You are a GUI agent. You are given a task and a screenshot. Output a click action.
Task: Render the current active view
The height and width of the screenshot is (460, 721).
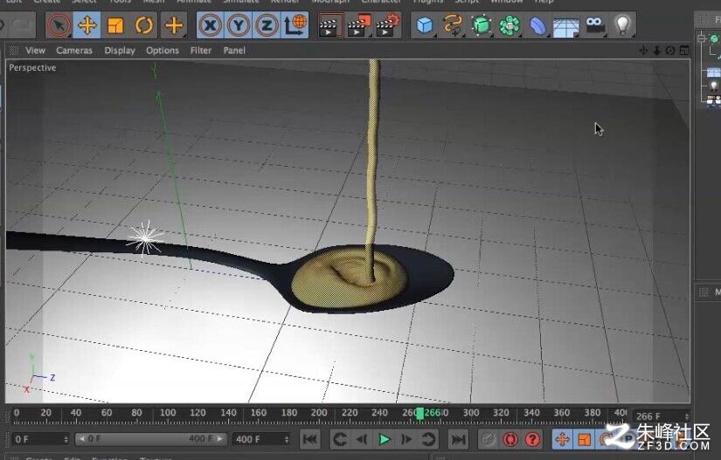330,25
